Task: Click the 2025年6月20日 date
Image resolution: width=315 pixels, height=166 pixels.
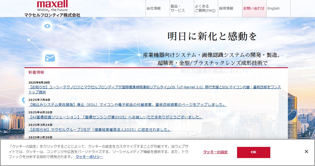Action: [40, 112]
